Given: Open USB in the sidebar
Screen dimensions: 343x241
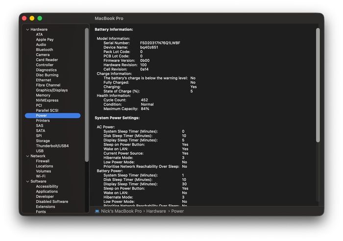Looking at the screenshot, I should click(x=40, y=151).
